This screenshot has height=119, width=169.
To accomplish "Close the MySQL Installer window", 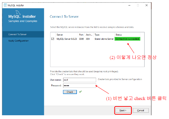I will click(x=147, y=5).
